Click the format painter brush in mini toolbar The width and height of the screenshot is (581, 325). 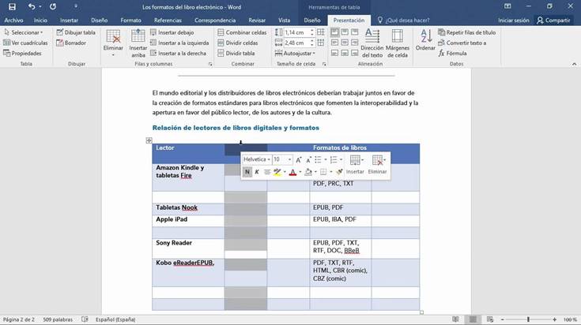pos(339,172)
